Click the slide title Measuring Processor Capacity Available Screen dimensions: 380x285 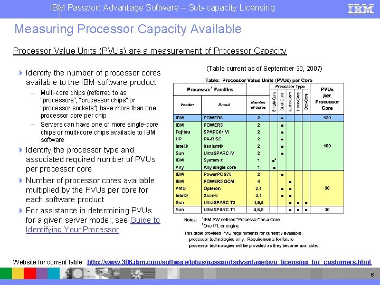click(128, 29)
